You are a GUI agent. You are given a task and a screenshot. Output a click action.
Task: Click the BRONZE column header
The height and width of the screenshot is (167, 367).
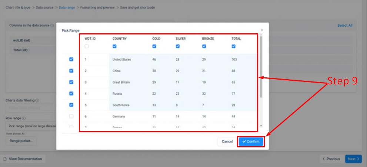click(208, 39)
